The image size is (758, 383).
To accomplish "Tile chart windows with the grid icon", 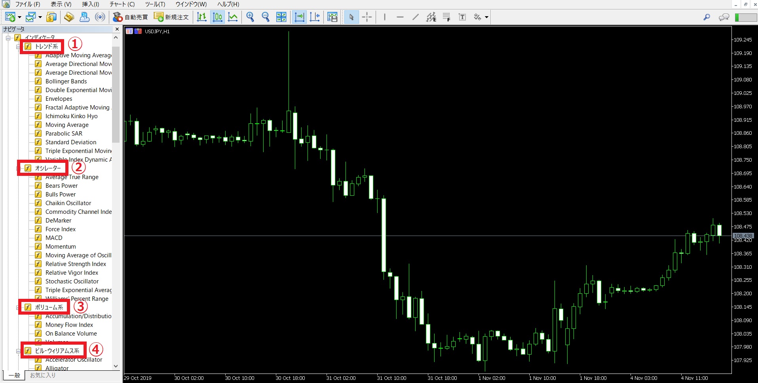I will pos(281,17).
